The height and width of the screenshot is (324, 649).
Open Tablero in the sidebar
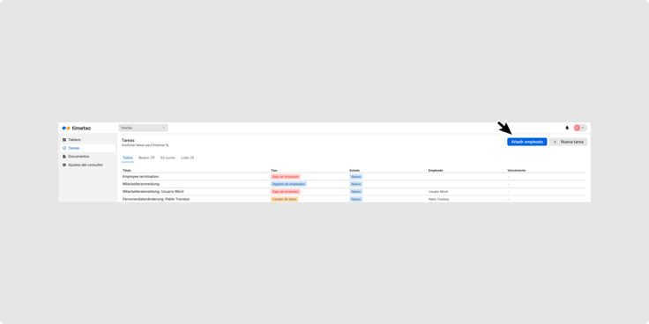click(x=87, y=140)
